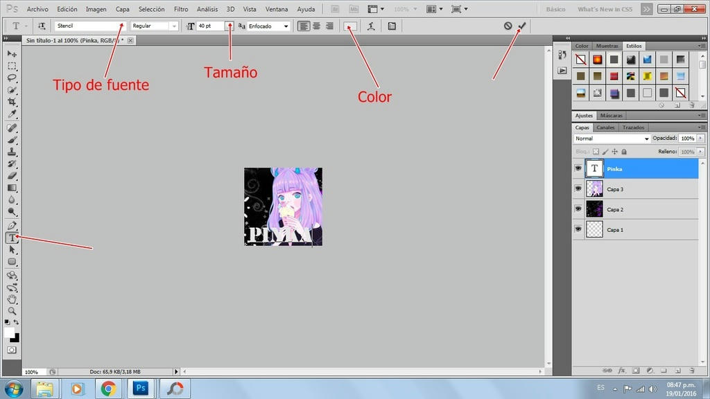
Task: Cancel current text edits
Action: click(508, 26)
